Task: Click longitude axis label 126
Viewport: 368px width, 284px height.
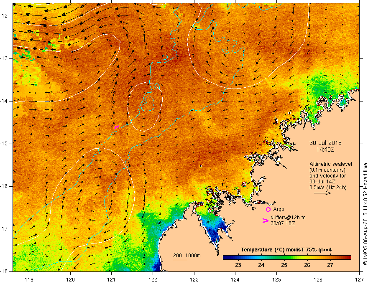Action: [318, 279]
